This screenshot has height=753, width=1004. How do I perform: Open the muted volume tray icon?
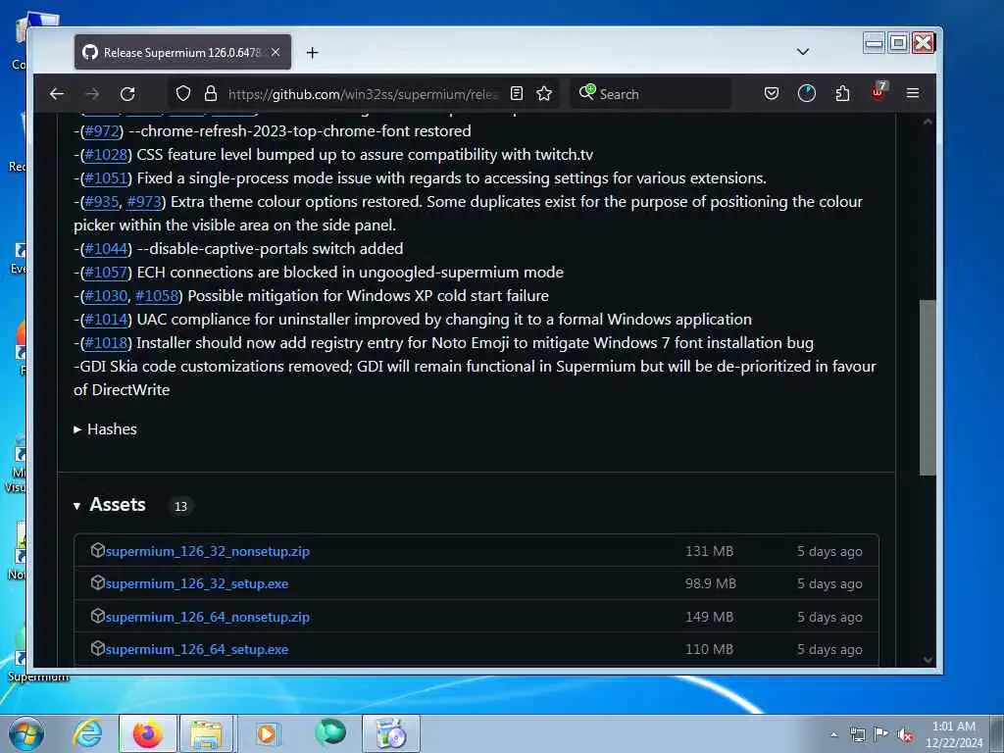coord(905,735)
